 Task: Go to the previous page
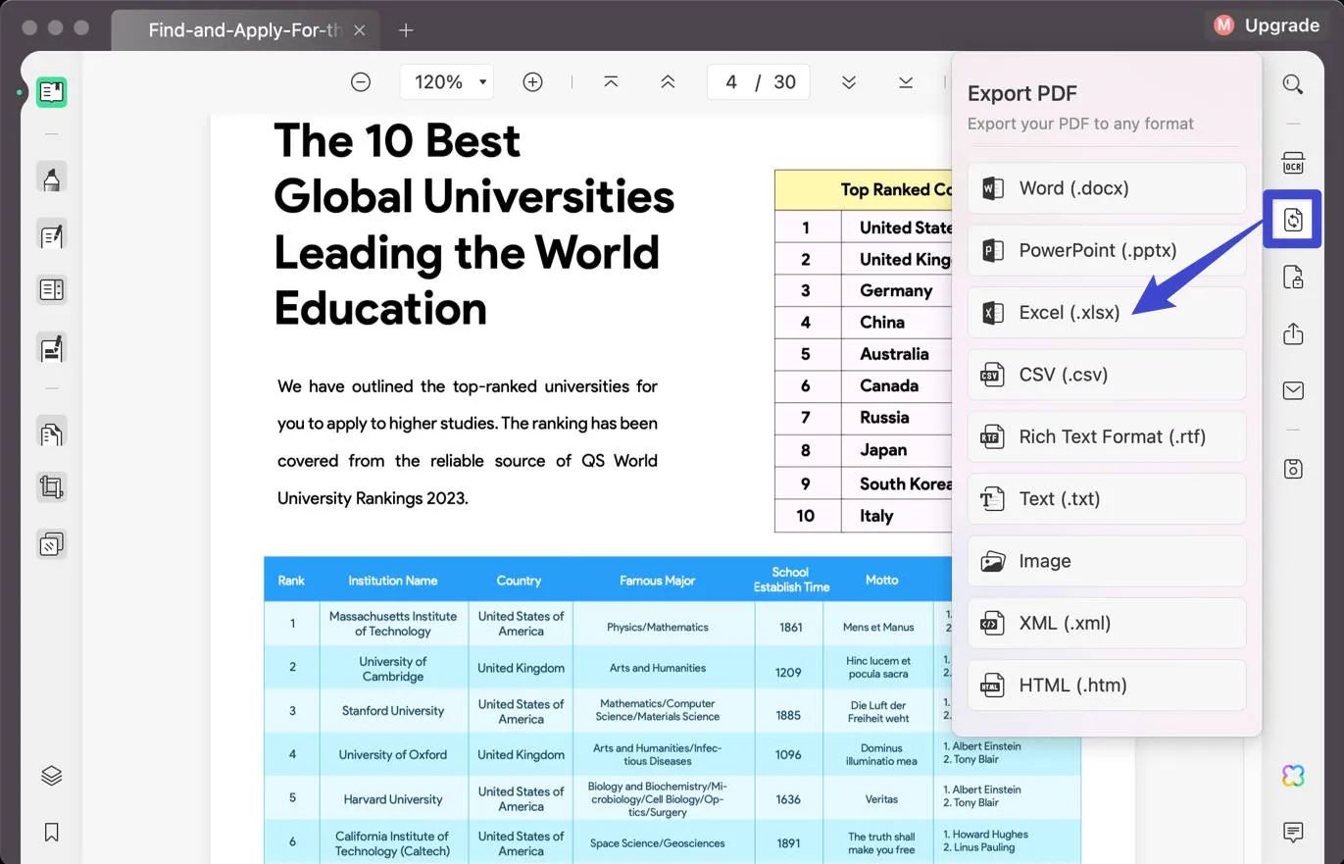click(x=668, y=82)
